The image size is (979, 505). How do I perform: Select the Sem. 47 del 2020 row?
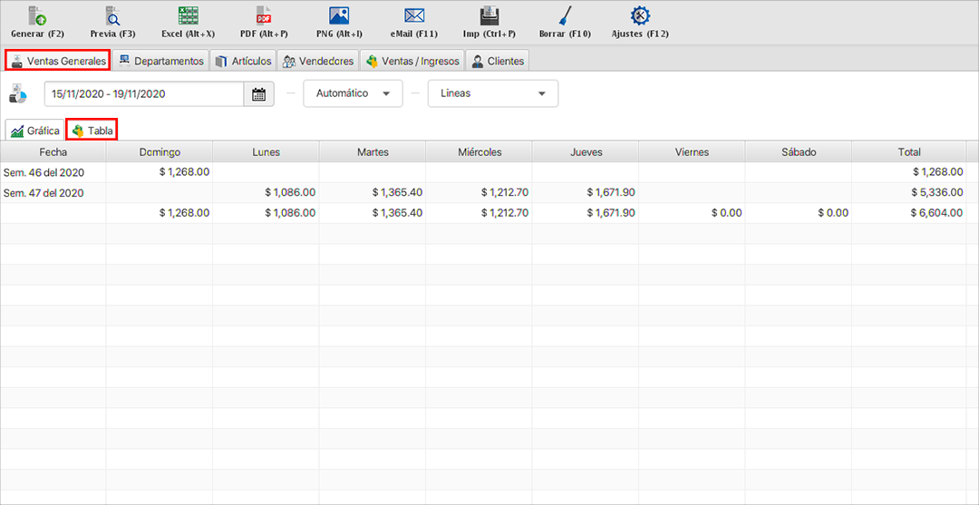(44, 192)
